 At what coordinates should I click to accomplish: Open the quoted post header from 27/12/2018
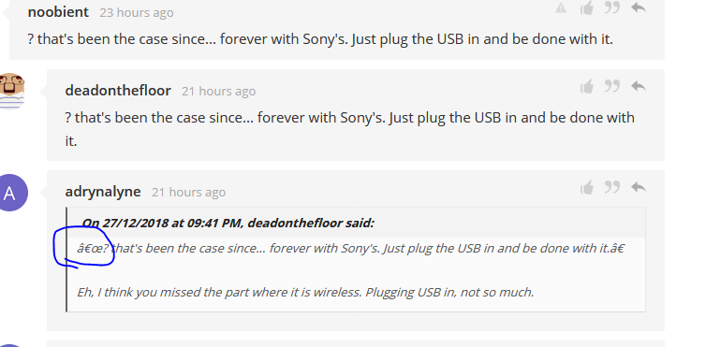coord(228,223)
